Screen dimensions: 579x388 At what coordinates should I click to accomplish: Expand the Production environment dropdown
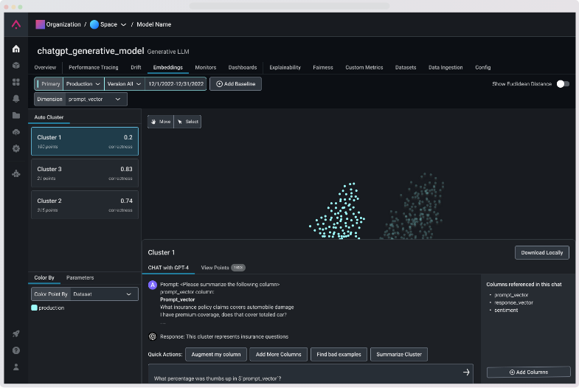(x=83, y=84)
